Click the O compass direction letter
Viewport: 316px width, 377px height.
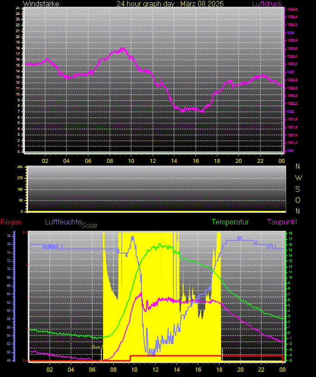point(298,200)
